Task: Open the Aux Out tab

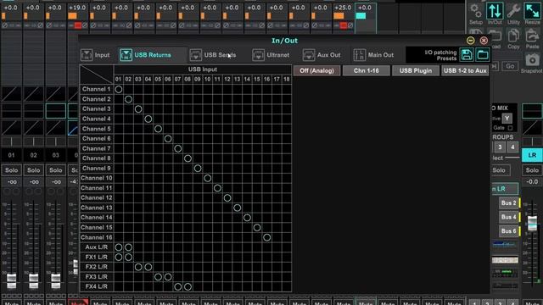Action: pos(322,55)
